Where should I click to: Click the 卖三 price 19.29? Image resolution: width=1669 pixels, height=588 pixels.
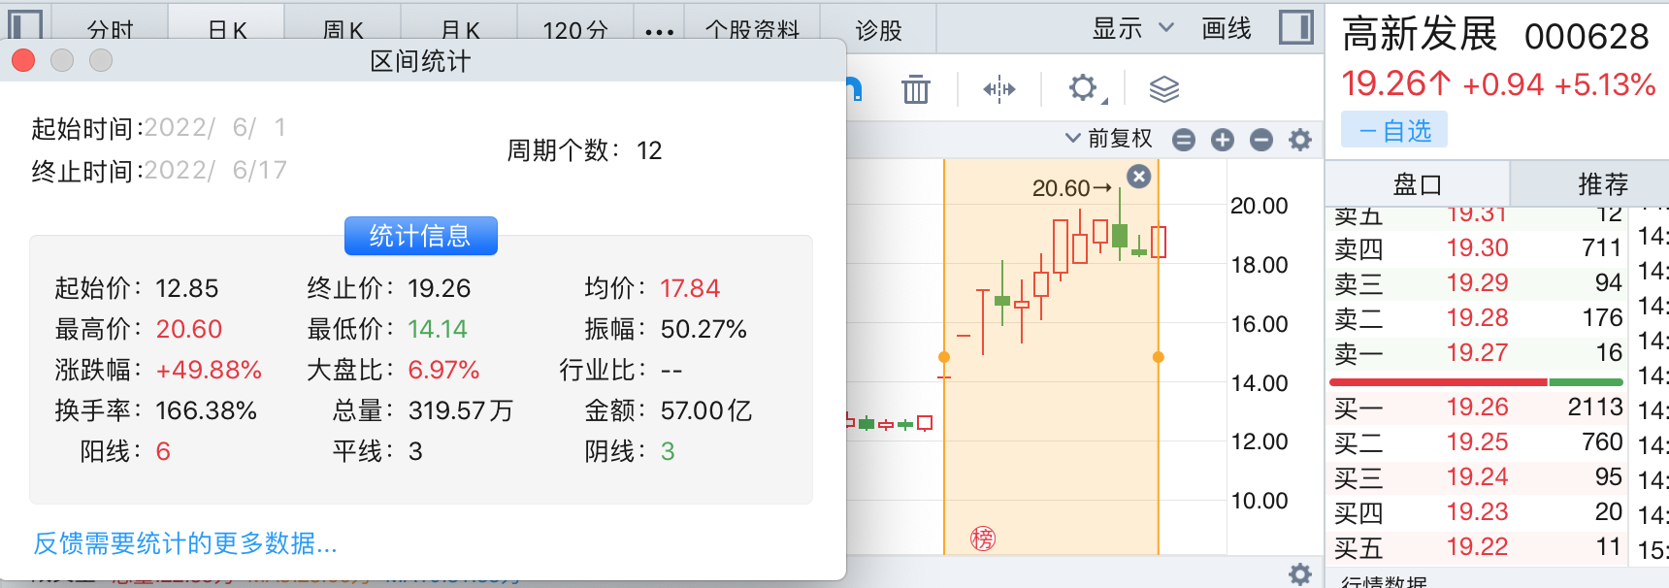click(x=1477, y=283)
